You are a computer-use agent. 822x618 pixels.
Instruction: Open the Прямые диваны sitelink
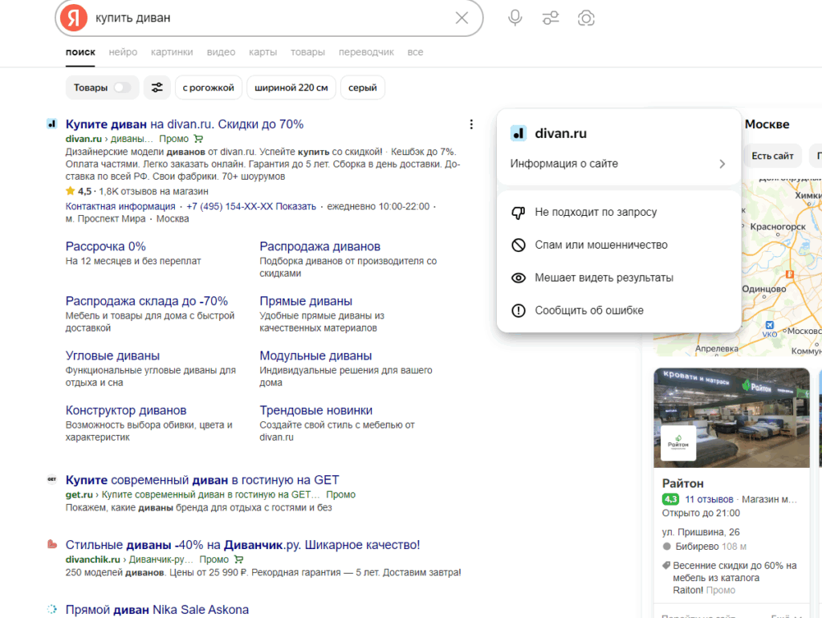click(x=306, y=301)
